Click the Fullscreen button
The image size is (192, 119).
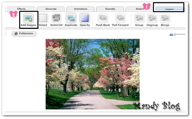point(24,34)
